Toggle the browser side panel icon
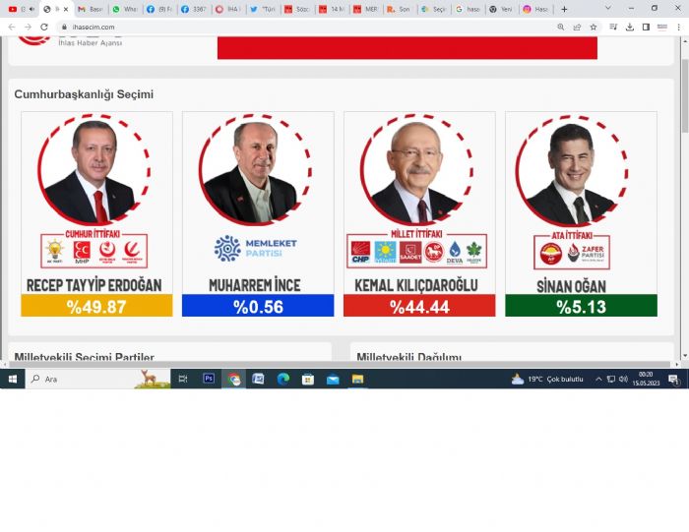 646,28
